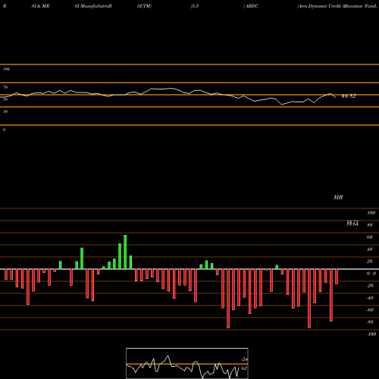The width and height of the screenshot is (379, 379).
Task: Click the MR axis label -100
Action: tap(371, 334)
